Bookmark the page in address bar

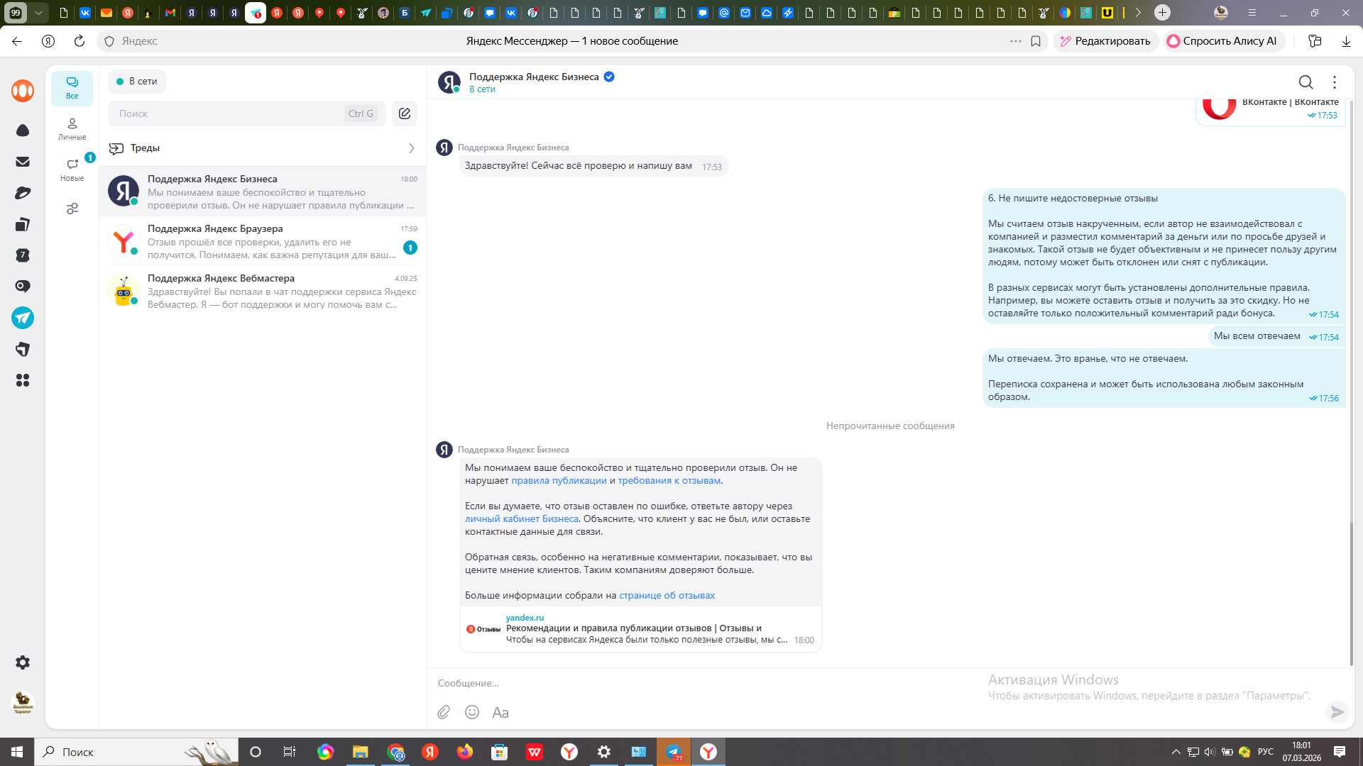click(1036, 41)
